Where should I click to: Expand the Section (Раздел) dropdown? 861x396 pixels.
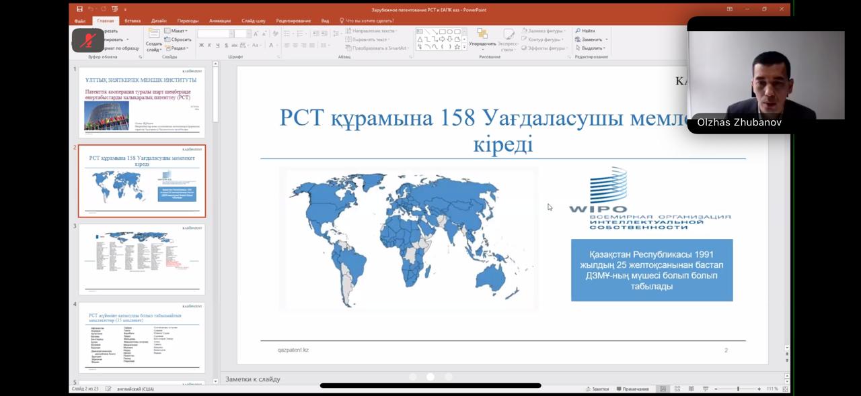click(178, 48)
